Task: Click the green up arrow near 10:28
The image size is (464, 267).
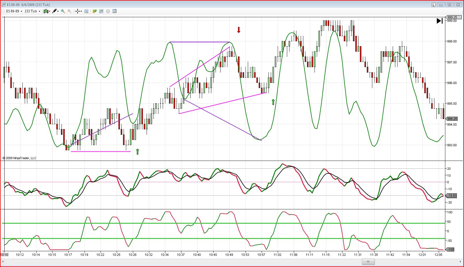Action: tap(137, 151)
